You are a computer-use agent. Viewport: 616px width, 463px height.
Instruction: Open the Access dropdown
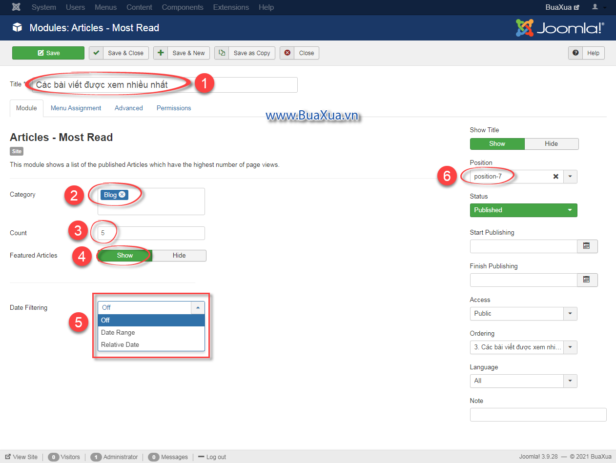click(524, 313)
